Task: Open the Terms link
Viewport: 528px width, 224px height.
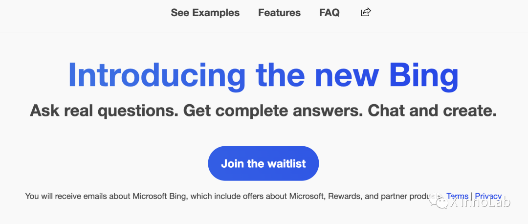Action: pos(457,196)
